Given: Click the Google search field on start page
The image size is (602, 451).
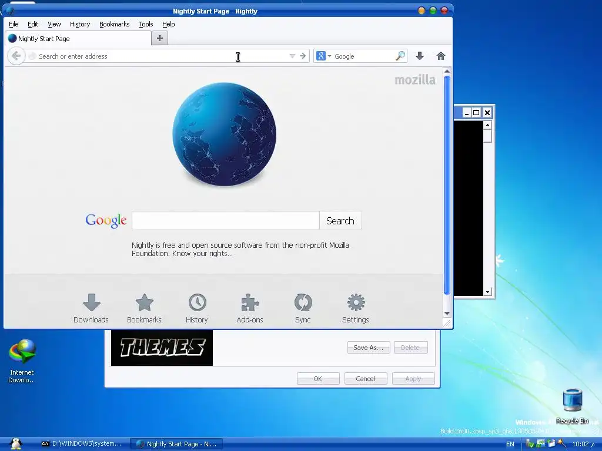Looking at the screenshot, I should 226,221.
